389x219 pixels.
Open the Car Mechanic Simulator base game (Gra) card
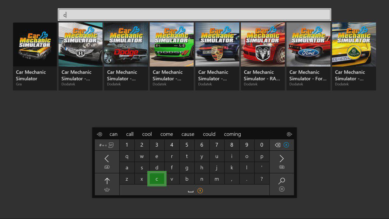35,56
